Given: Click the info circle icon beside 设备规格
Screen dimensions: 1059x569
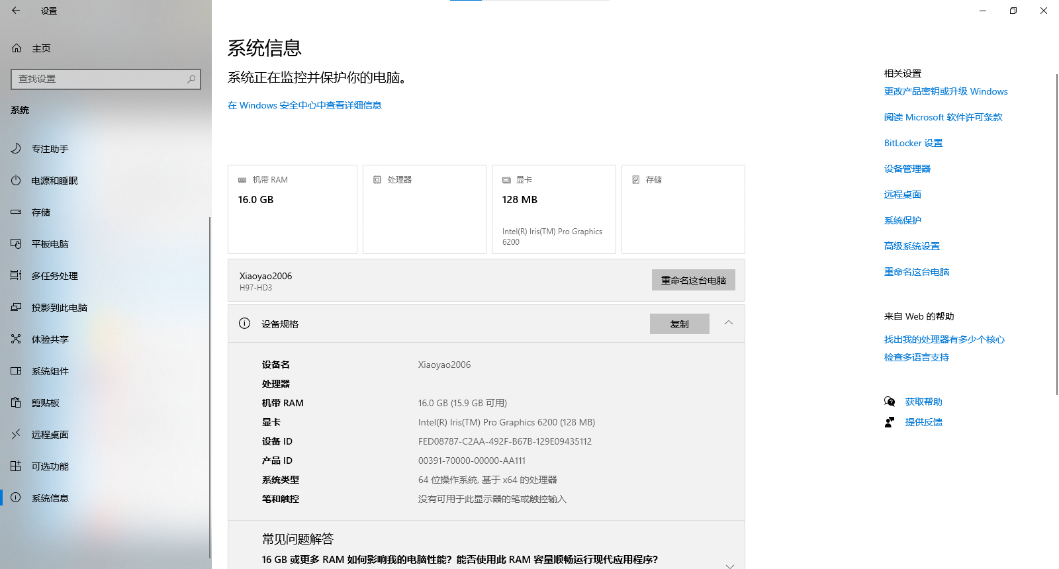Looking at the screenshot, I should pos(244,324).
